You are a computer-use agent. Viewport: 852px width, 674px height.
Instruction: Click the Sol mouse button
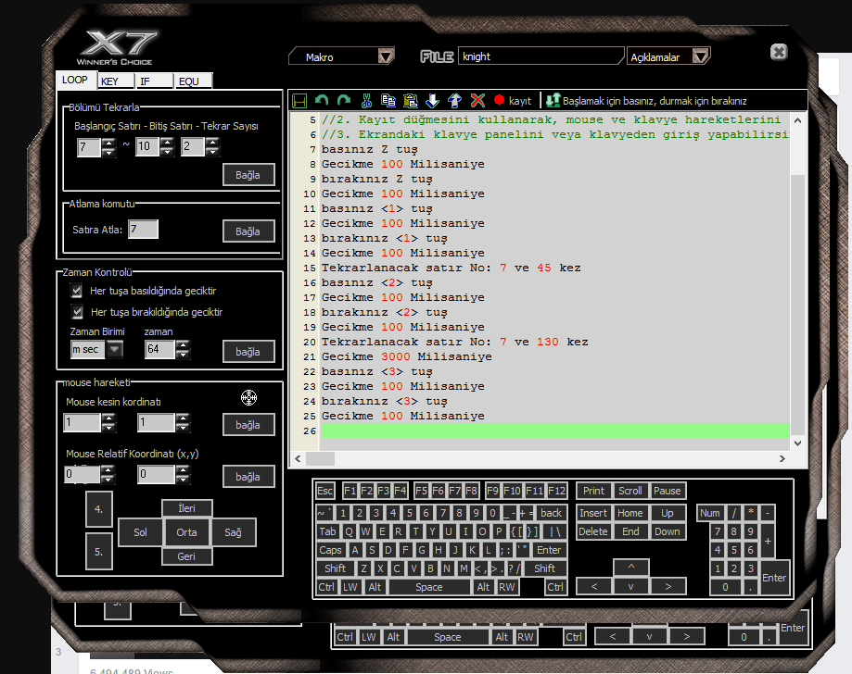click(140, 533)
